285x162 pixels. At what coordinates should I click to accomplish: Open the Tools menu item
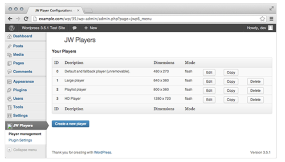(x=18, y=107)
